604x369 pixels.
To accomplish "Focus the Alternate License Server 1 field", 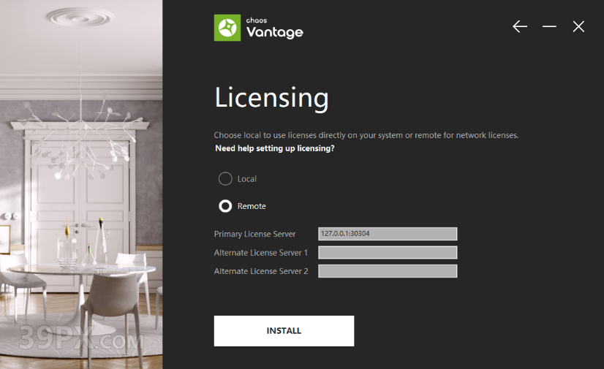I will [x=388, y=252].
